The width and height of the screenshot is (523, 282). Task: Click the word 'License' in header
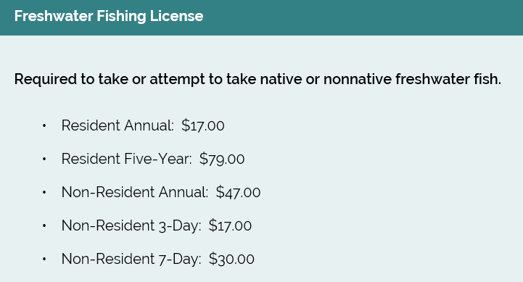[x=176, y=16]
